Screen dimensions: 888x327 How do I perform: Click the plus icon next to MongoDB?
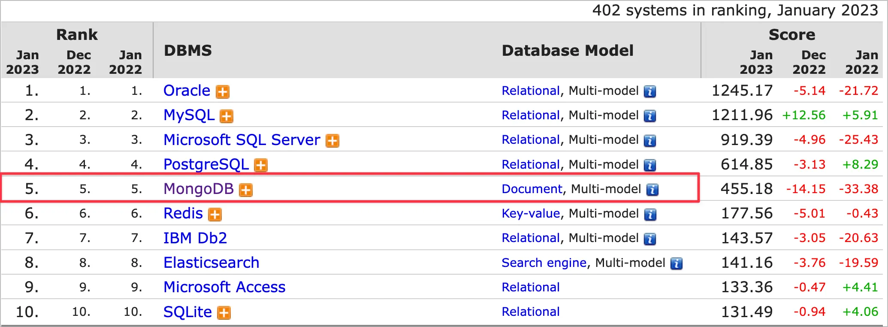pyautogui.click(x=245, y=190)
